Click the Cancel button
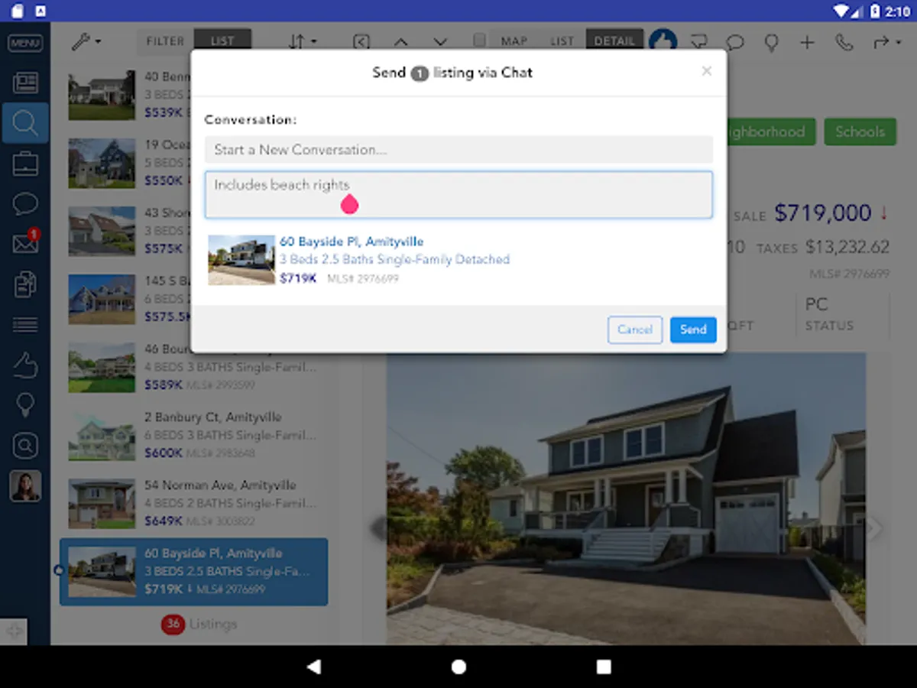Viewport: 917px width, 688px height. [x=635, y=329]
